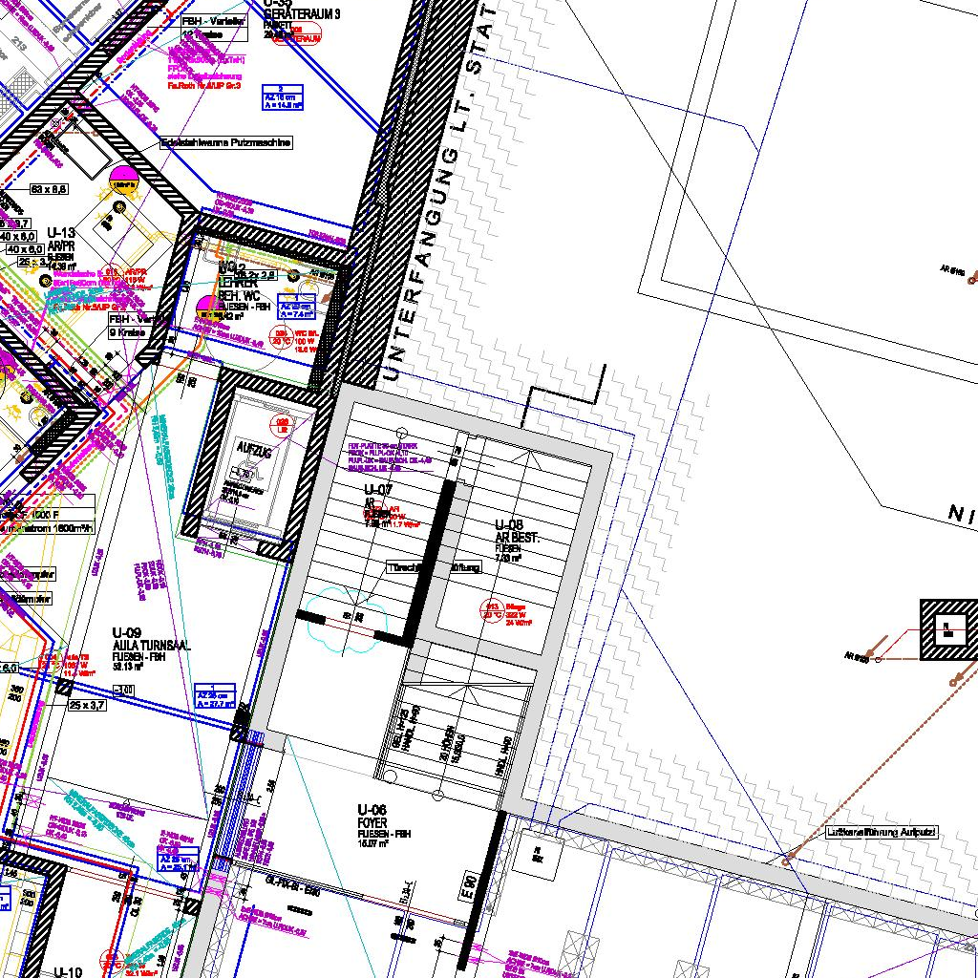Click the wheelchair symbol in the AUFZUG shaft
Image resolution: width=978 pixels, height=978 pixels.
click(x=248, y=473)
